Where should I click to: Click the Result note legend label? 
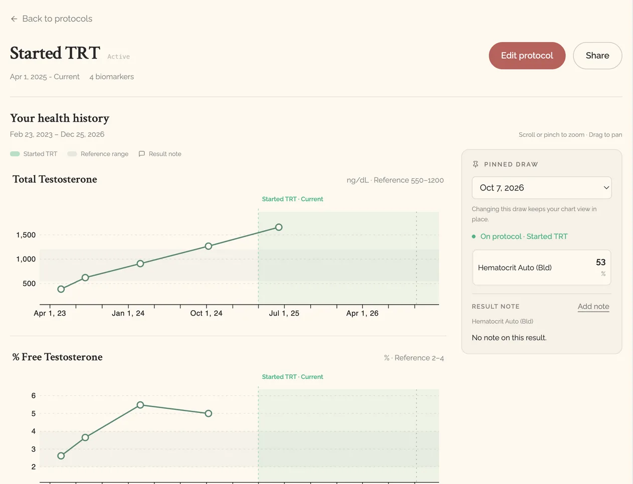[x=165, y=154]
